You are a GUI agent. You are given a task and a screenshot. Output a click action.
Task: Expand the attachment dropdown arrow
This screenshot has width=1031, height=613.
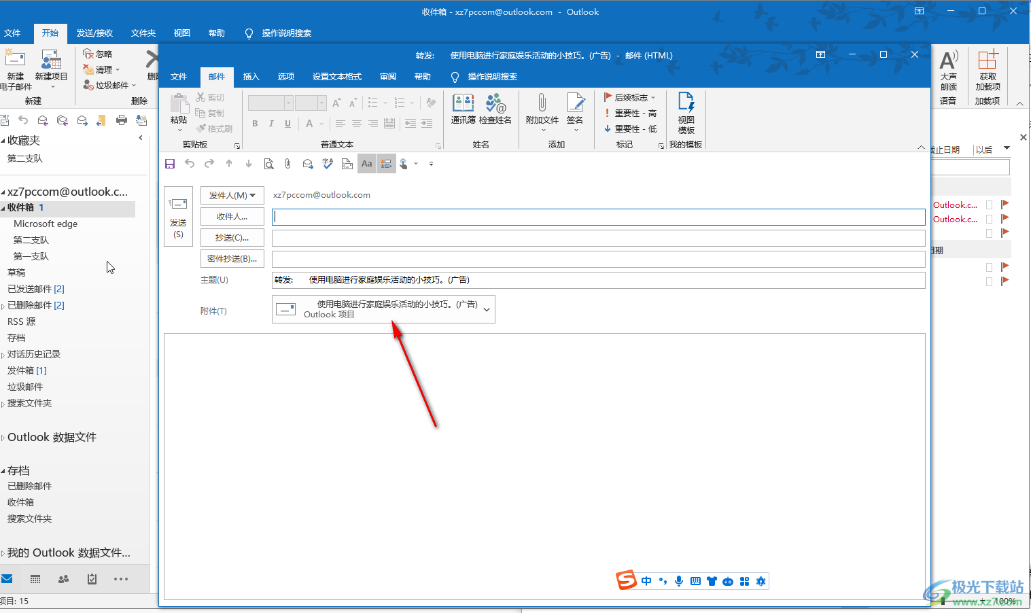[487, 310]
